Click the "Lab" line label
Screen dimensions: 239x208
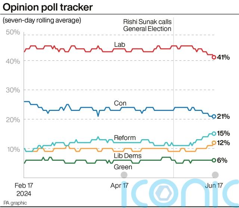click(x=119, y=45)
